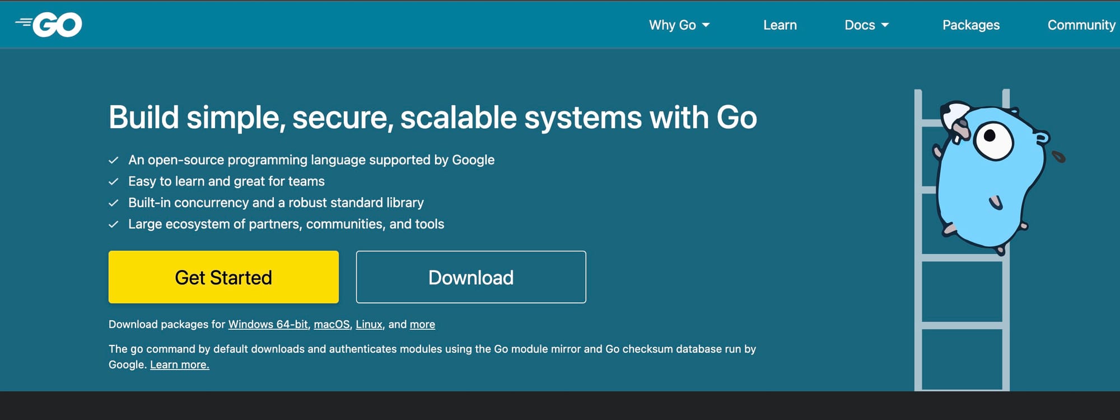The width and height of the screenshot is (1120, 420).
Task: Click the more downloads link
Action: click(422, 324)
